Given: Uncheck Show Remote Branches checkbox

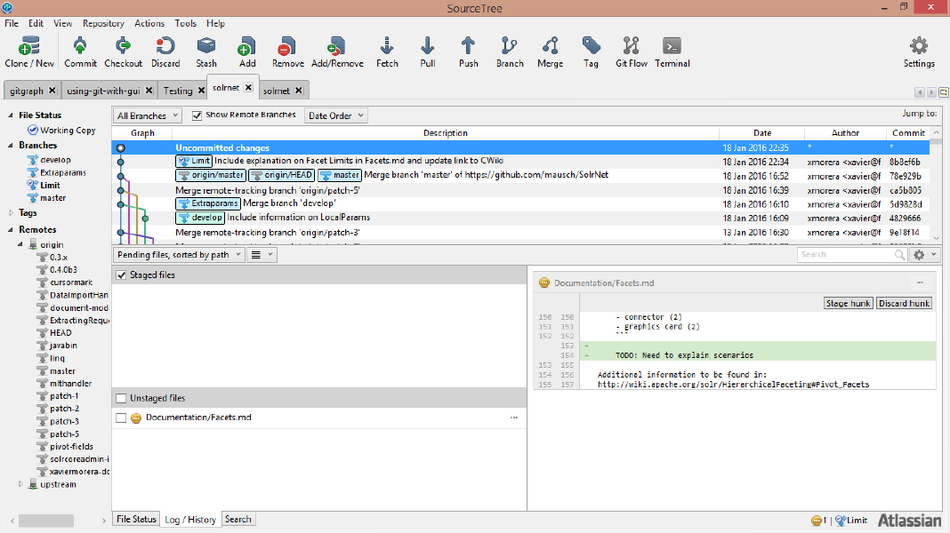Looking at the screenshot, I should [x=197, y=115].
